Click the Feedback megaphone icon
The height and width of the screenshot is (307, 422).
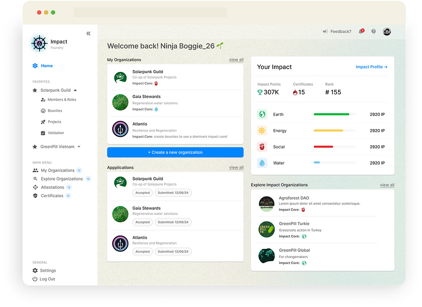pyautogui.click(x=326, y=31)
